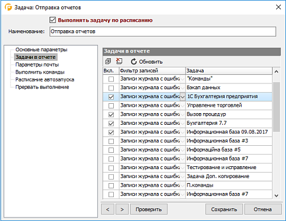Check the Інформаційна база #5 checkbox

click(111, 150)
